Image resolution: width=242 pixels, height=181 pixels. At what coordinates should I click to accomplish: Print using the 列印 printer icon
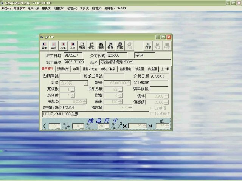(120, 46)
